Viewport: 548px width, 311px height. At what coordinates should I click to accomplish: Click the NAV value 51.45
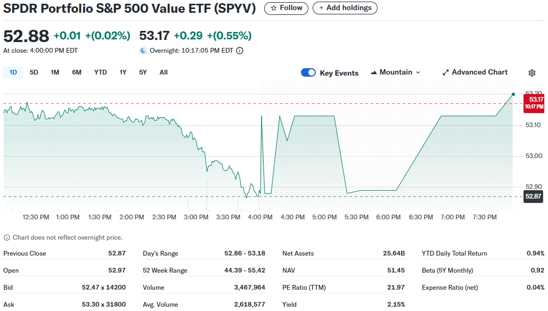tap(396, 271)
